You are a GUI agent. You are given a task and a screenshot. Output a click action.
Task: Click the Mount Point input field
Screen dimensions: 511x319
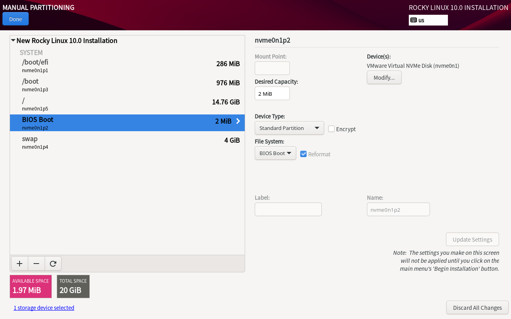tap(272, 68)
